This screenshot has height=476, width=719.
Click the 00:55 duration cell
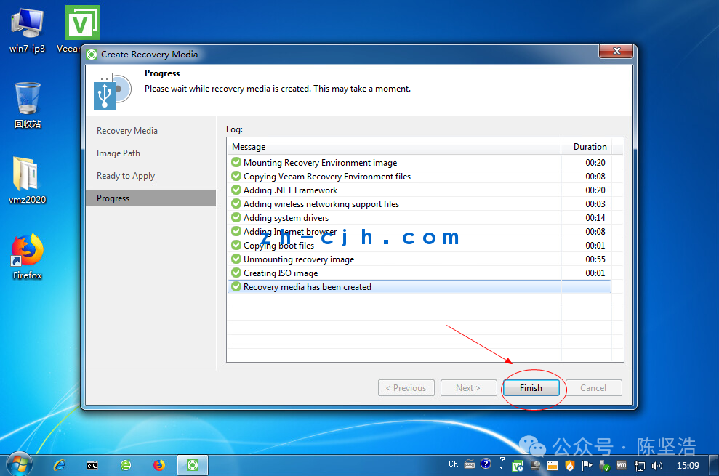(595, 259)
